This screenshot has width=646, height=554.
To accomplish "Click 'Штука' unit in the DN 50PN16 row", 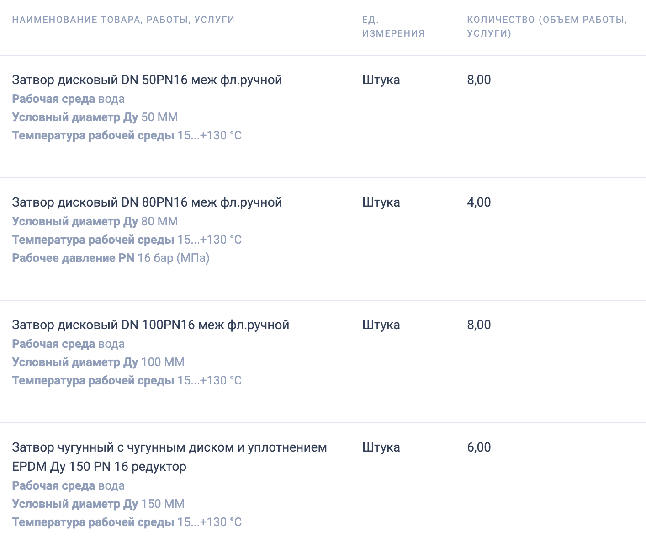I will coord(381,80).
